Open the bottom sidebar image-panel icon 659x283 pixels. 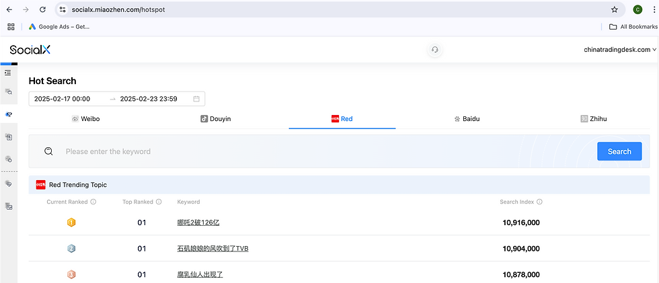(x=8, y=206)
